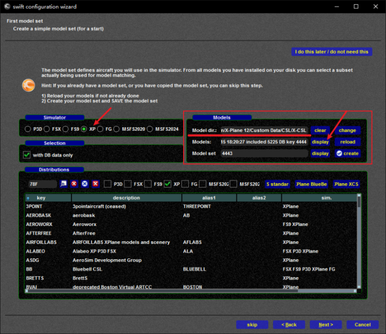Click the plus icon in the table header corner

coord(28,198)
